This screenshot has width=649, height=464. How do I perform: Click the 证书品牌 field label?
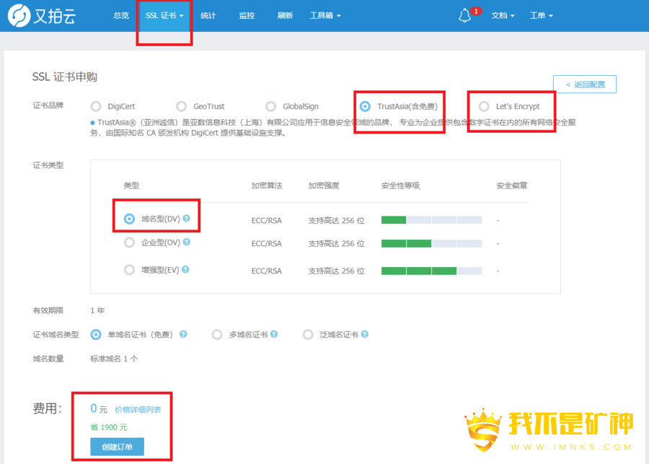48,105
